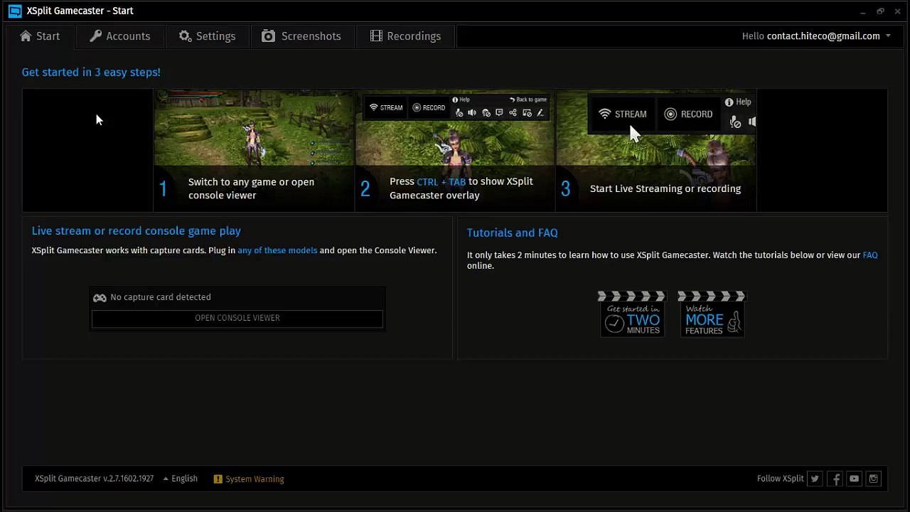Open the English language selector
The width and height of the screenshot is (910, 512).
[x=180, y=479]
